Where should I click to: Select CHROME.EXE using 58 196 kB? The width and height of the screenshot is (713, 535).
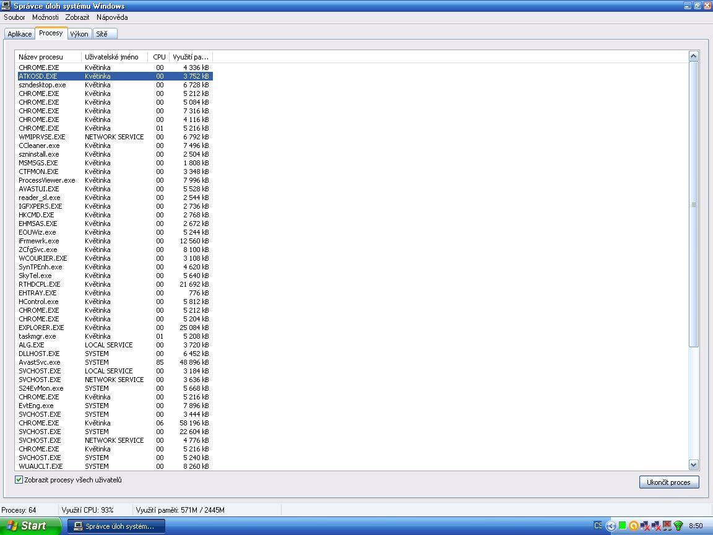(115, 423)
